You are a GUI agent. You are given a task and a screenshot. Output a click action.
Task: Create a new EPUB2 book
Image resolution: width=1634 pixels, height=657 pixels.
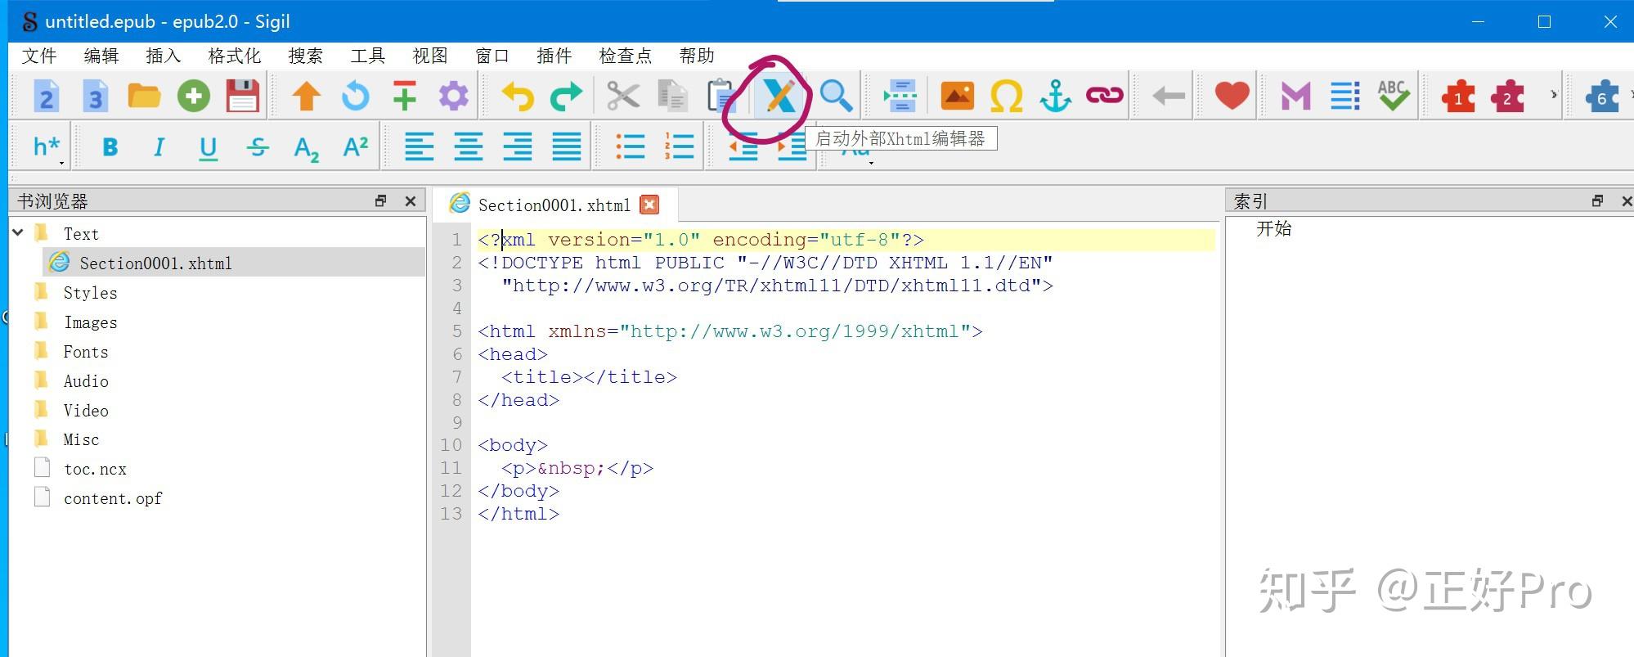(x=47, y=96)
